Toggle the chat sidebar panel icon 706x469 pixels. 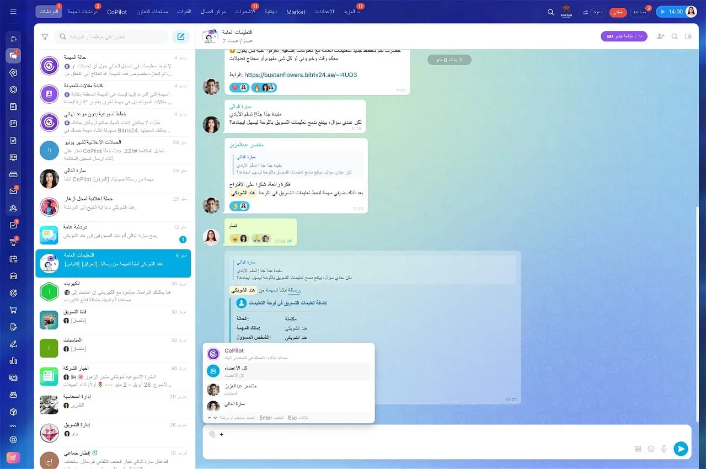point(688,36)
